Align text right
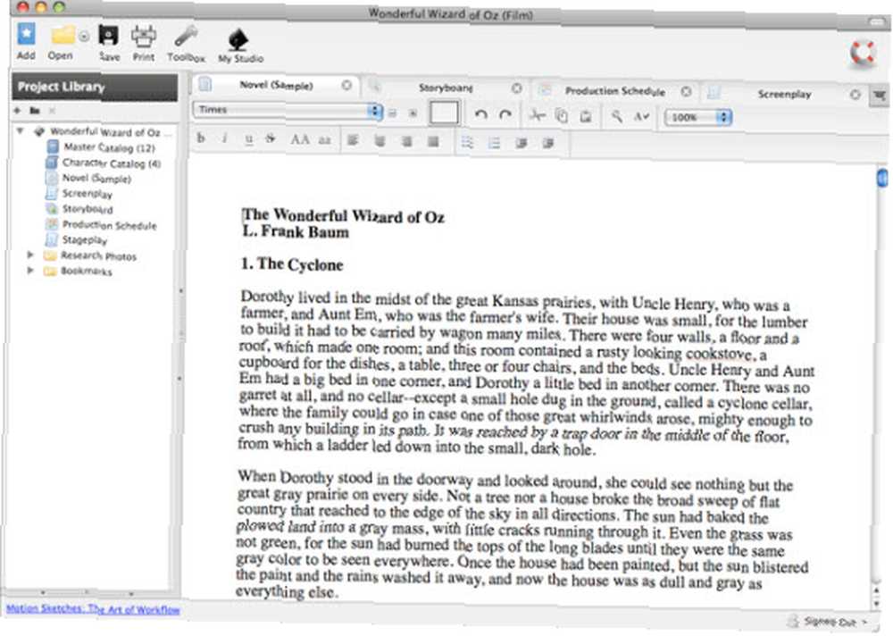 [x=406, y=141]
